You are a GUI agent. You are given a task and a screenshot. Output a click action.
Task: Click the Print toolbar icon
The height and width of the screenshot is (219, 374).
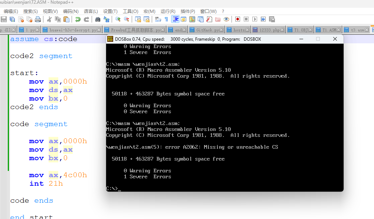tap(38, 19)
